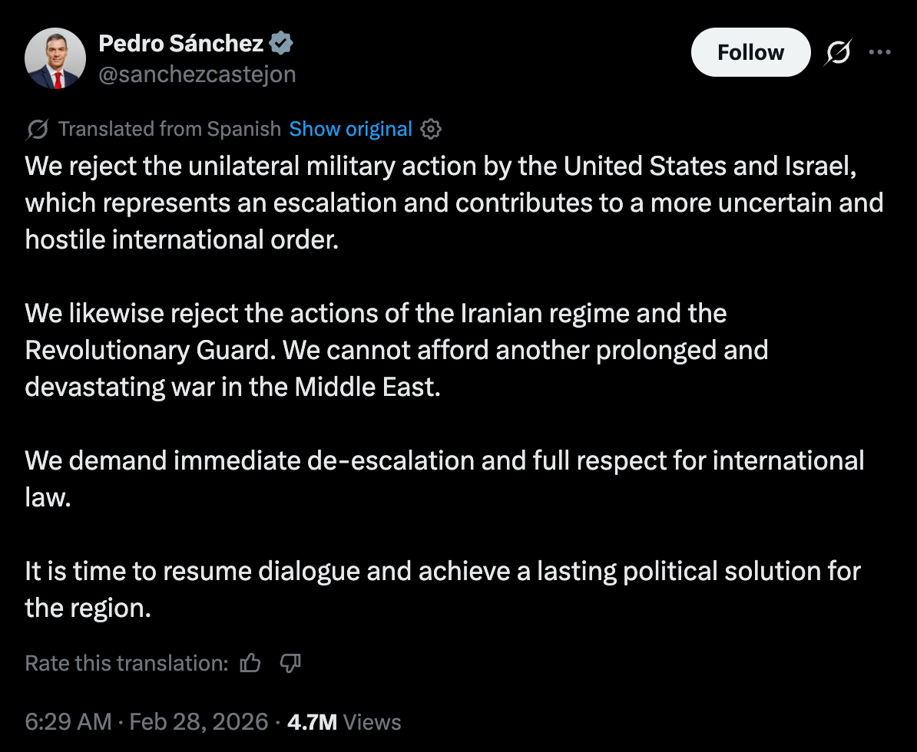Open the translation settings gear
This screenshot has width=917, height=752.
click(432, 129)
